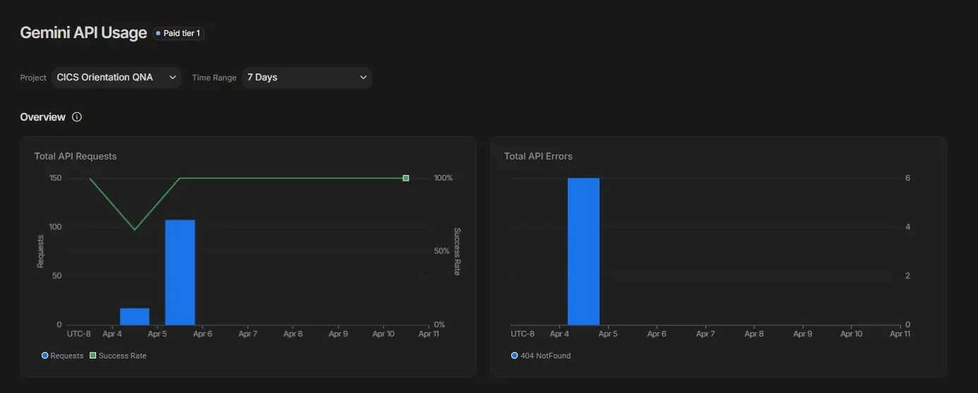Viewport: 978px width, 393px height.
Task: Open the Time Range 7 Days dropdown
Action: (x=307, y=78)
